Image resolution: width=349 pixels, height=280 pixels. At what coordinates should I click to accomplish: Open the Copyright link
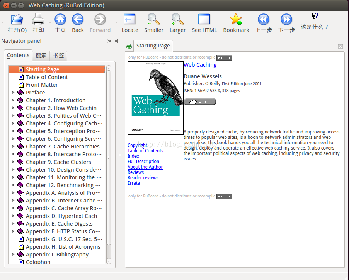pos(137,145)
